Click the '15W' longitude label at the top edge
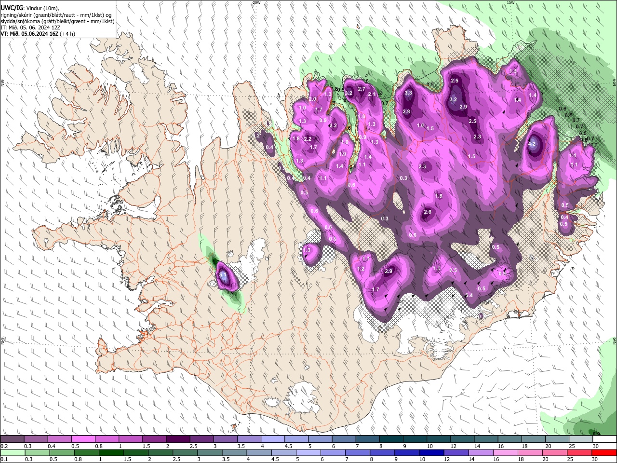Image resolution: width=617 pixels, height=463 pixels. [510, 2]
